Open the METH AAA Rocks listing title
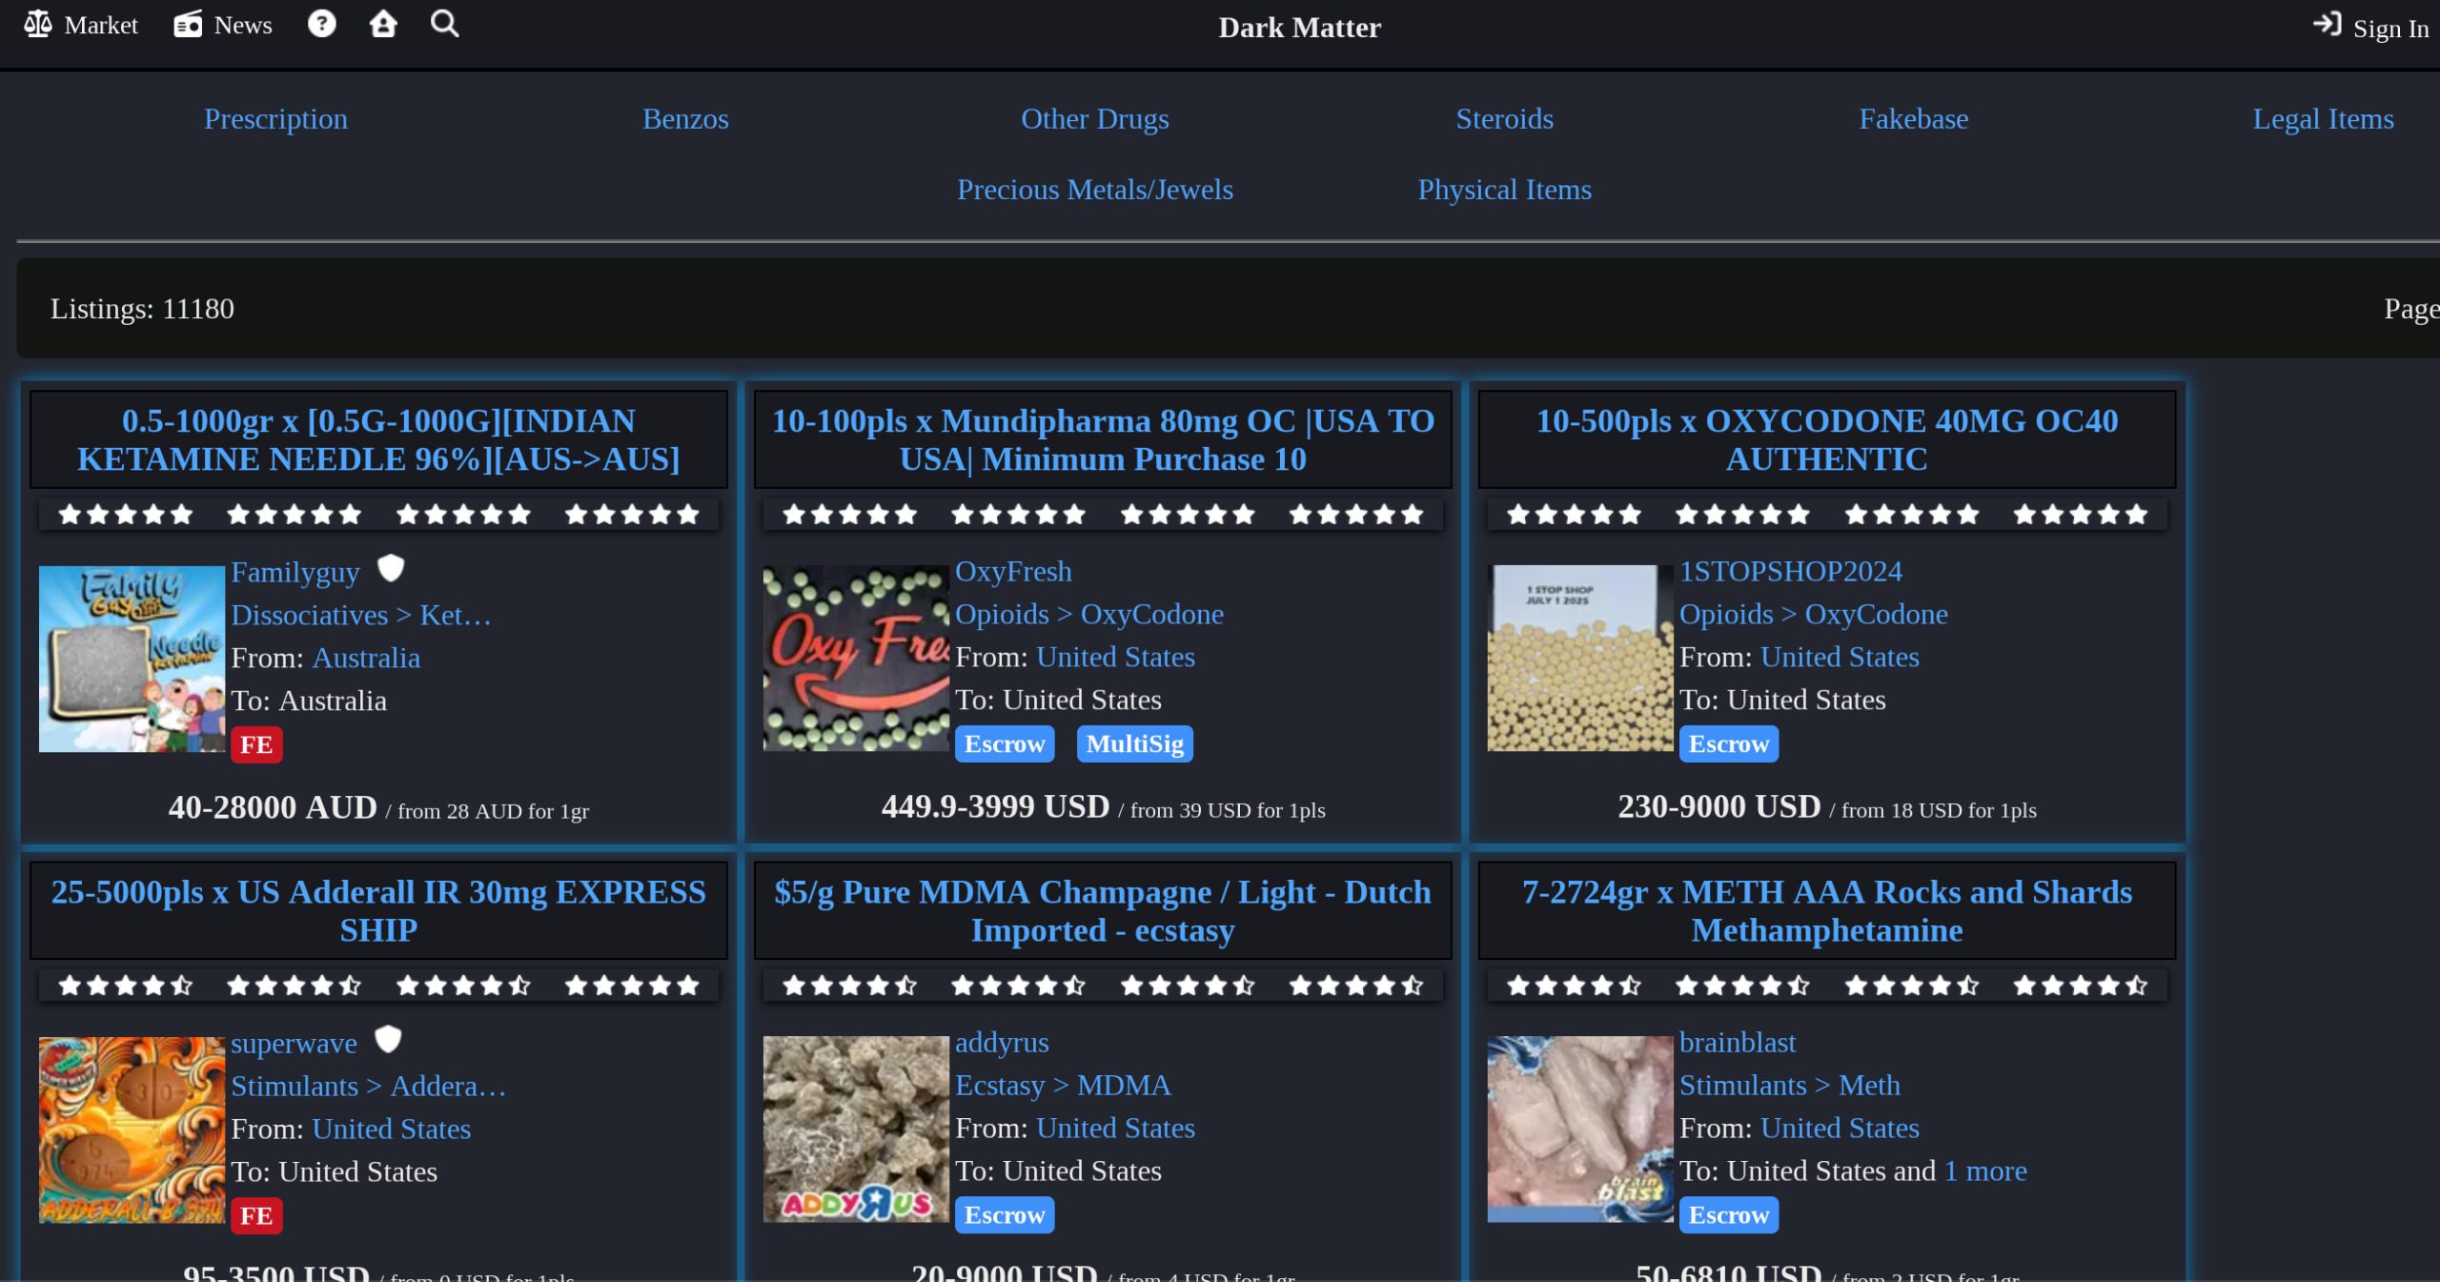This screenshot has height=1282, width=2440. coord(1826,910)
